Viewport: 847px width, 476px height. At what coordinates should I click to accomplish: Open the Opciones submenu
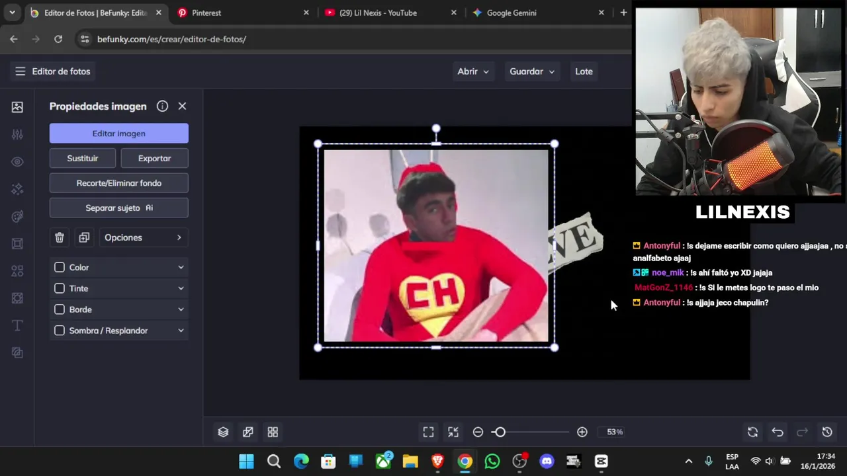143,237
